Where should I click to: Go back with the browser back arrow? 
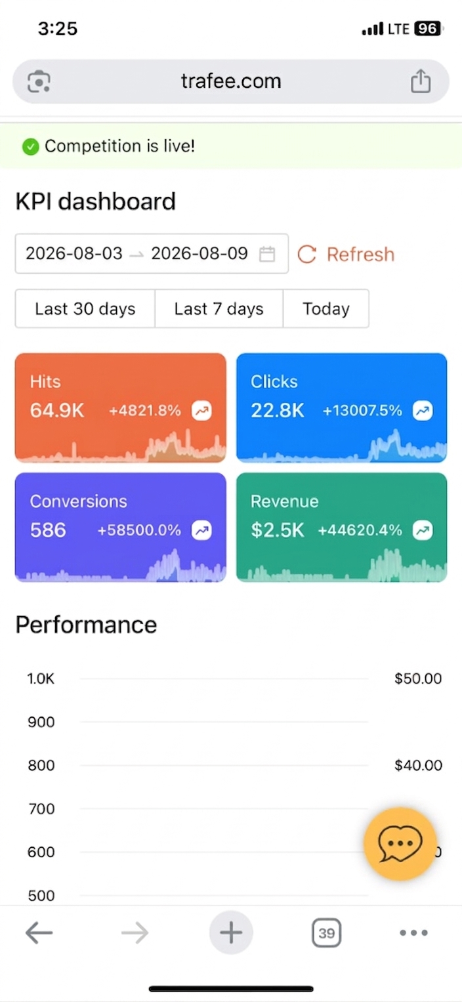(x=39, y=932)
